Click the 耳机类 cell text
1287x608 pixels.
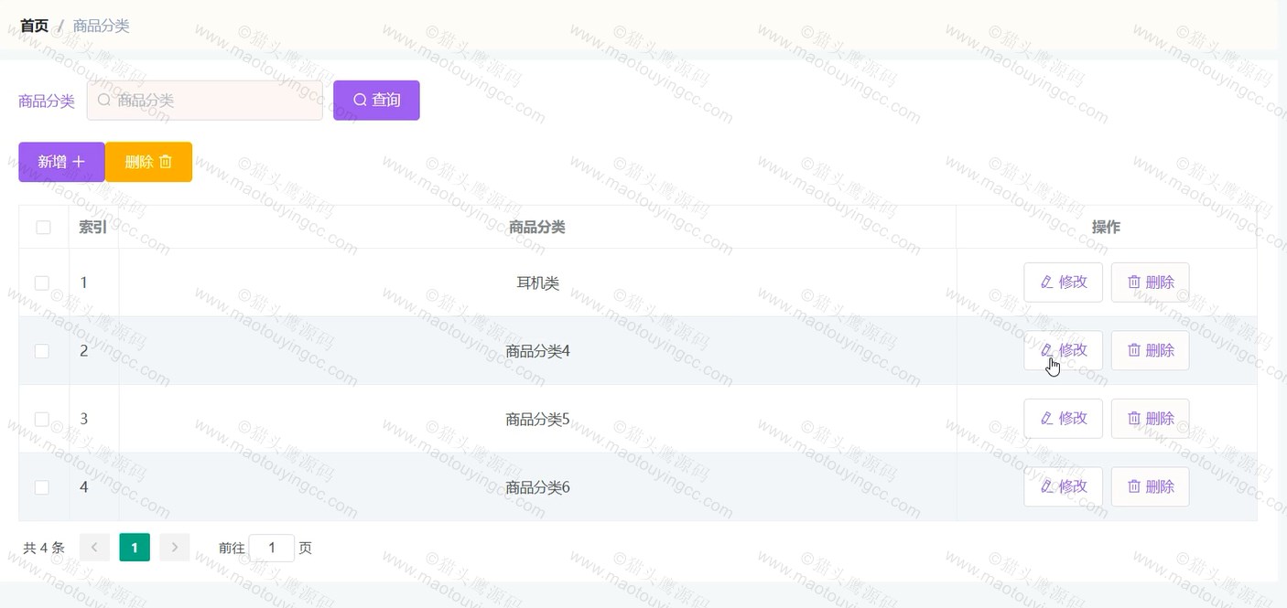tap(537, 283)
